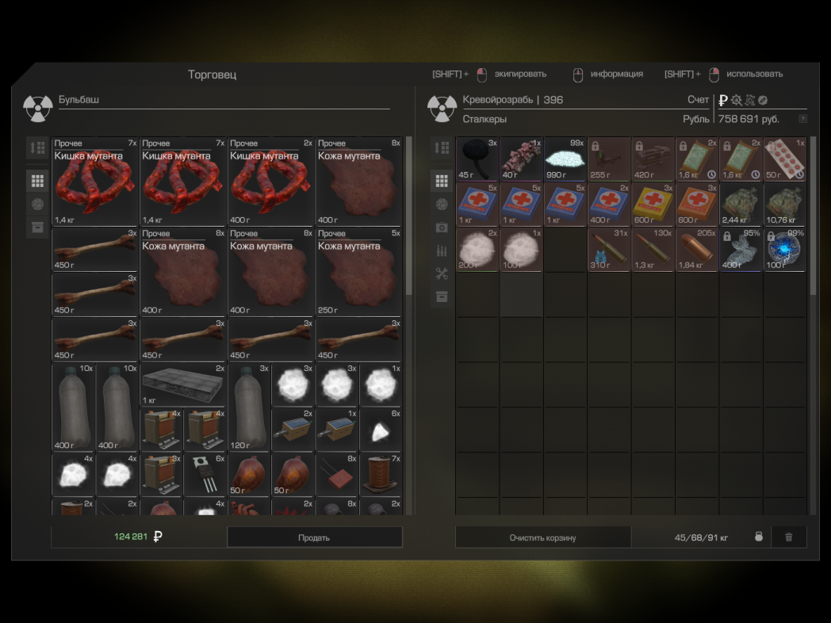Click the sort icon in the trader panel
The height and width of the screenshot is (623, 831).
pyautogui.click(x=37, y=148)
